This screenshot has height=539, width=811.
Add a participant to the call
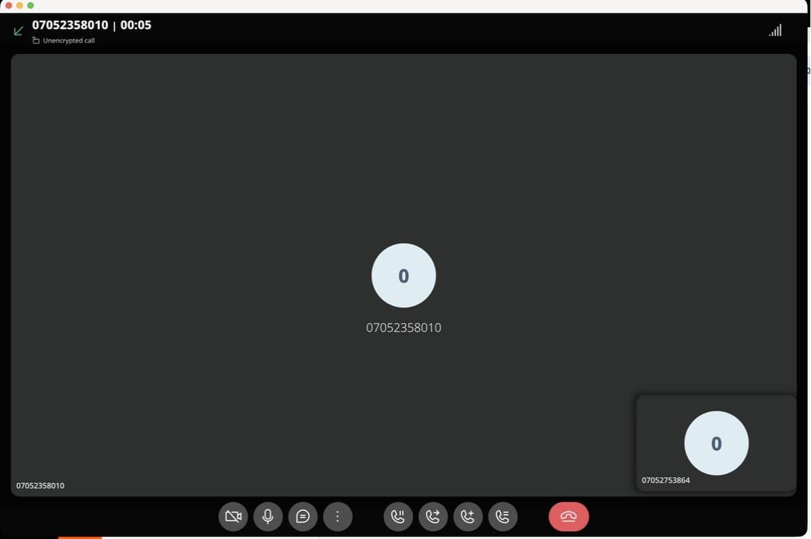pos(468,517)
